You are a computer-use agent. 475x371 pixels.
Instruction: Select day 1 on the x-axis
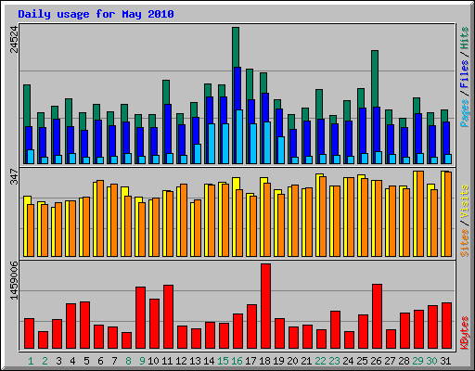(x=31, y=361)
